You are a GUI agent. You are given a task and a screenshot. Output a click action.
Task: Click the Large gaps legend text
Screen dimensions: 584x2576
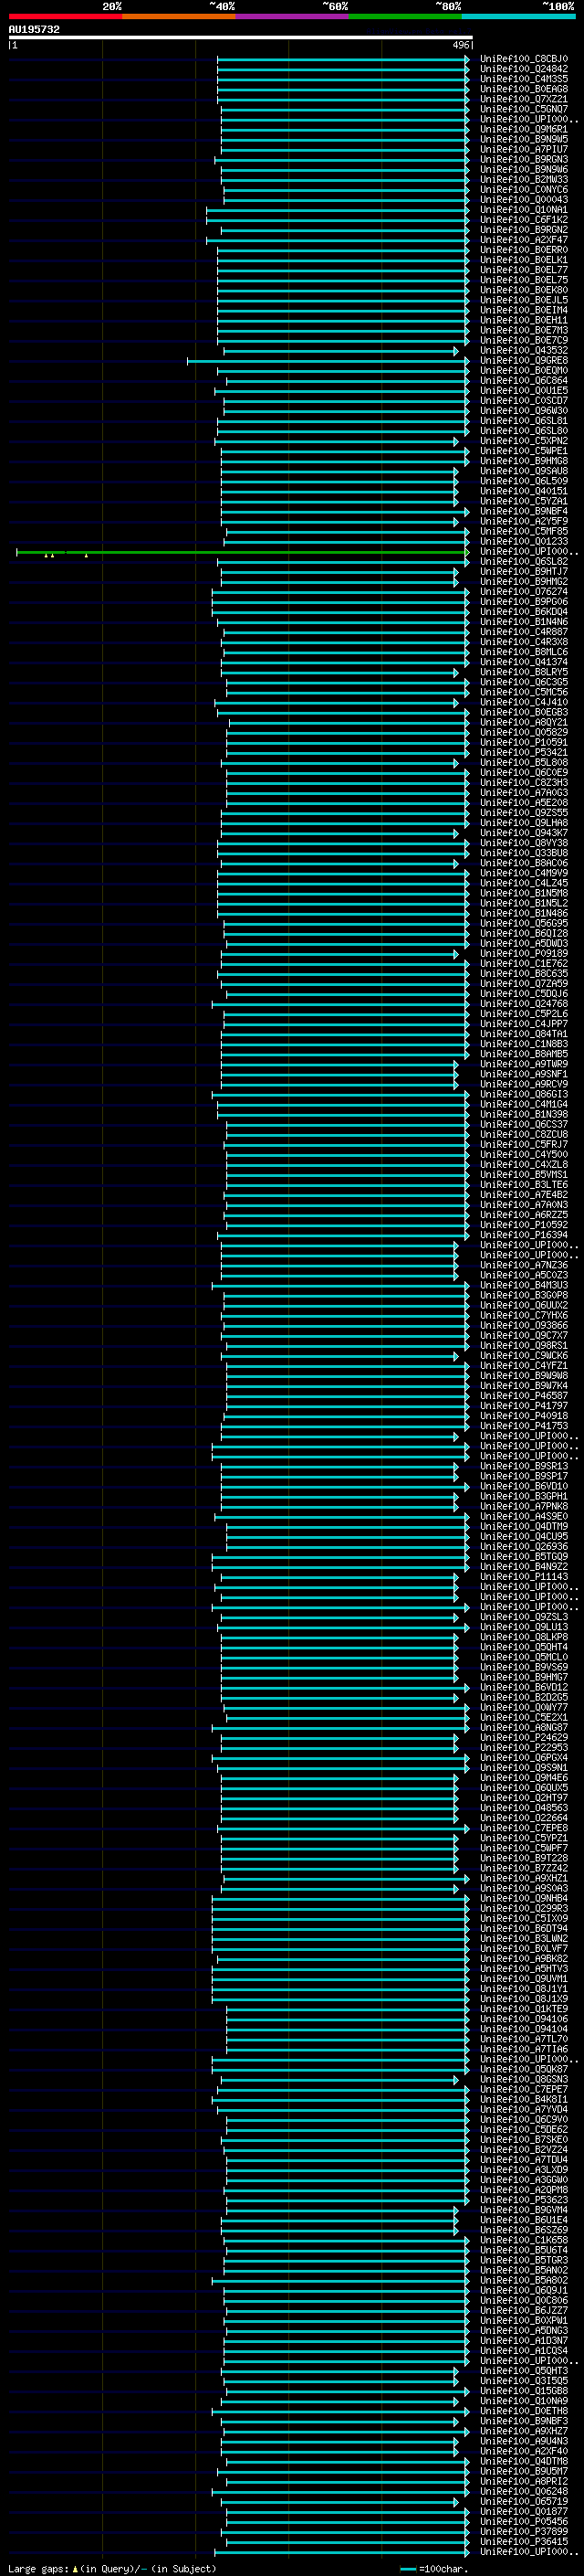tap(39, 2569)
